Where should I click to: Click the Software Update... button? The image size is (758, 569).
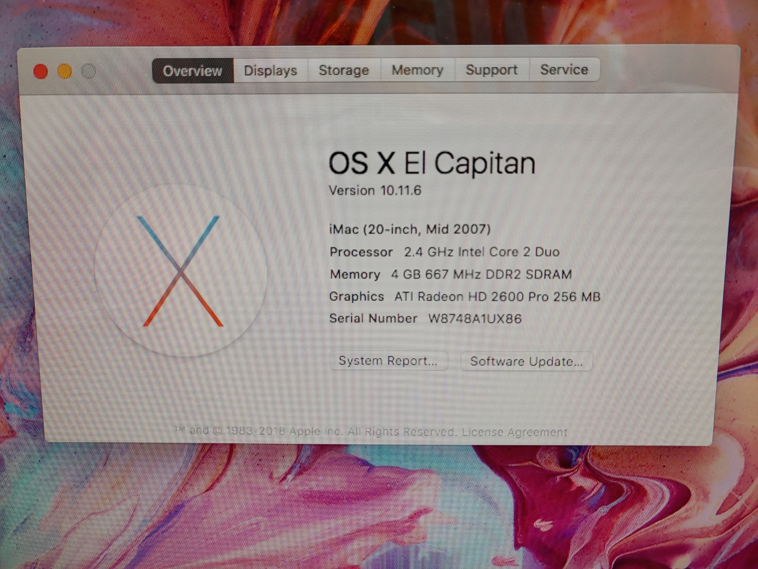pos(526,361)
